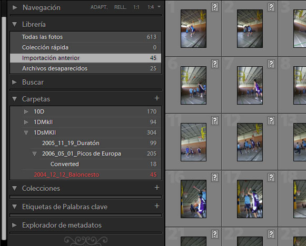Select basketball thumbnail number 6
Viewport: 306px width, 246px height.
pyautogui.click(x=193, y=85)
